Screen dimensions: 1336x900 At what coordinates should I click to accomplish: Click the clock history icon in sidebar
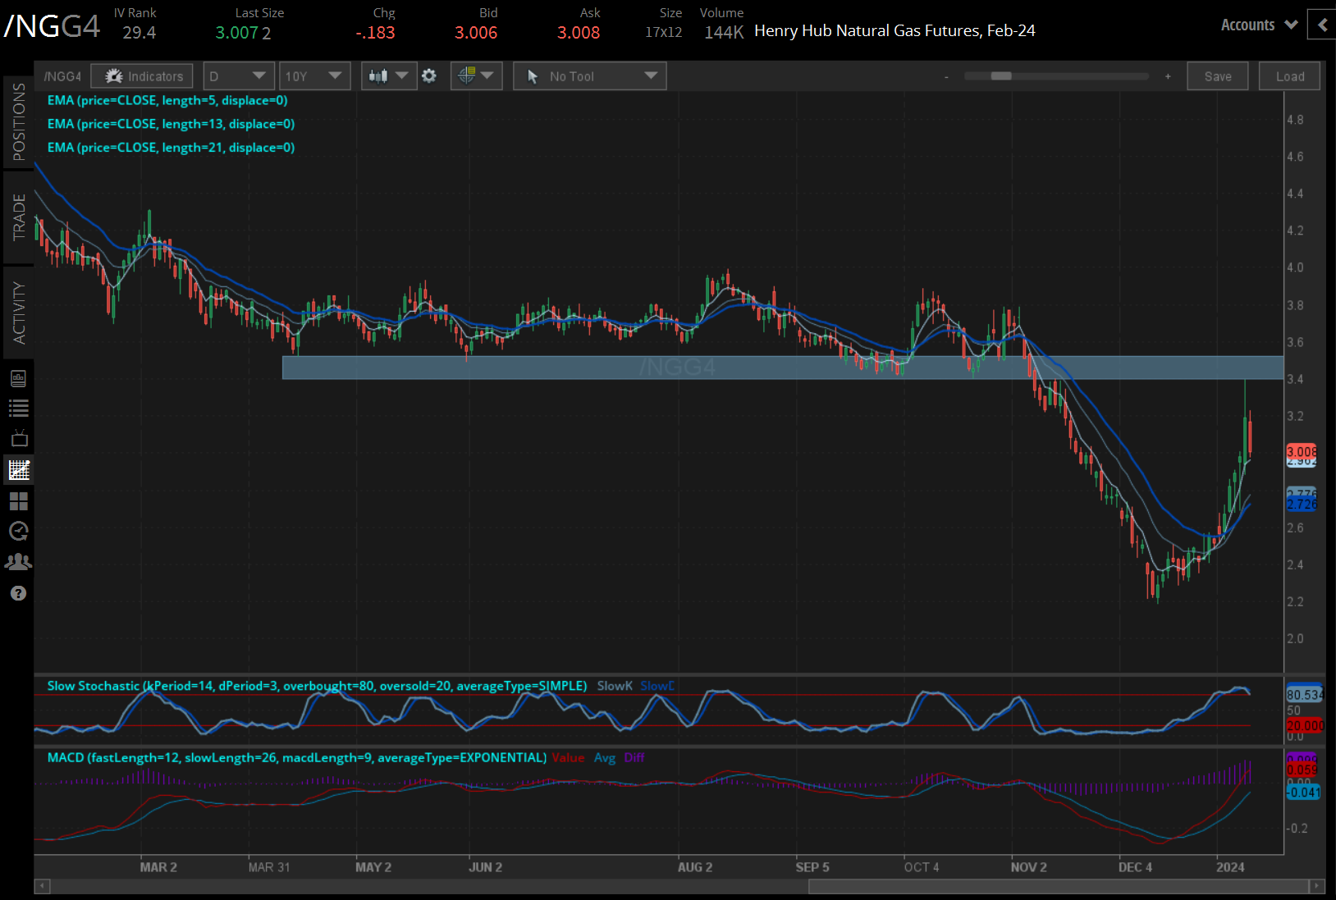click(x=19, y=531)
